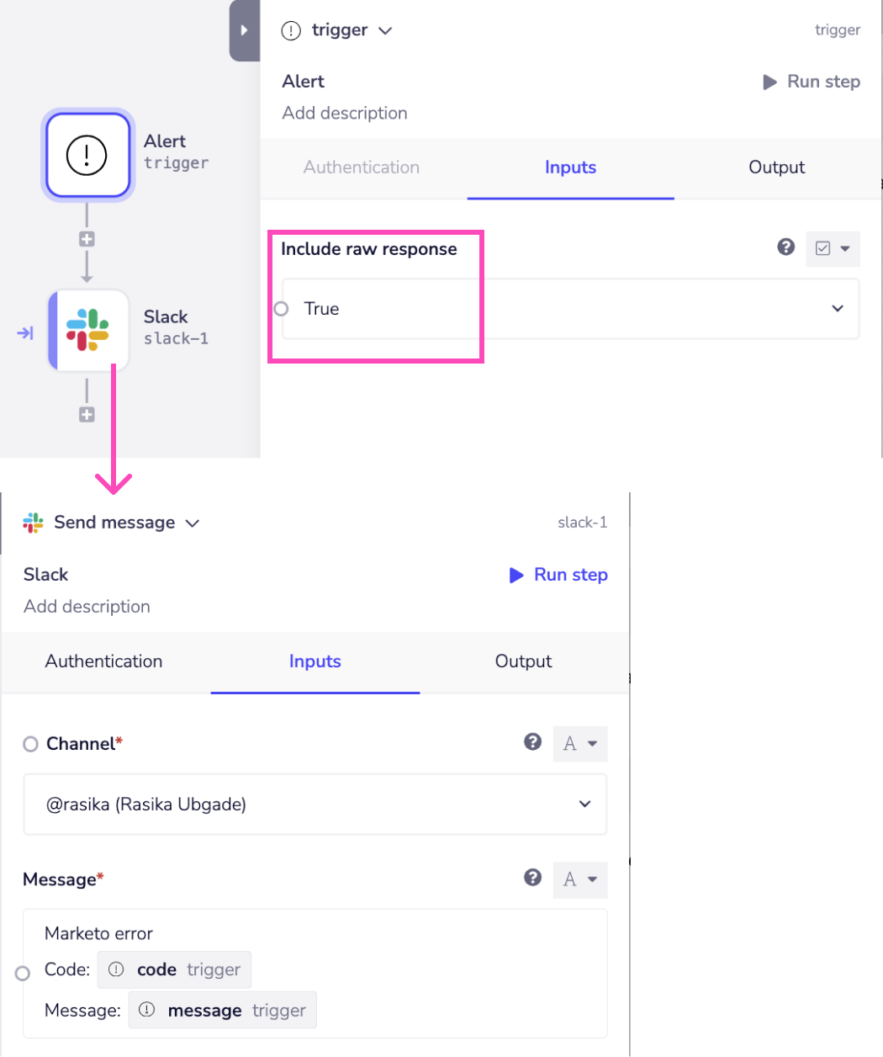Open help icon beside the Message field
883x1057 pixels.
pos(532,877)
